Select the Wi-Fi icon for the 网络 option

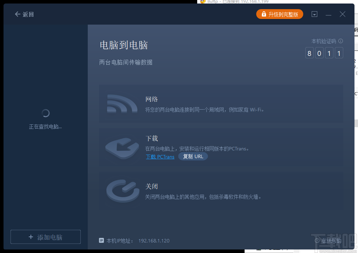tap(122, 104)
